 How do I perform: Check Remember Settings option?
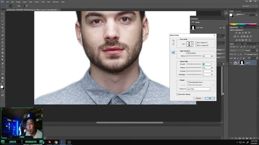[178, 94]
